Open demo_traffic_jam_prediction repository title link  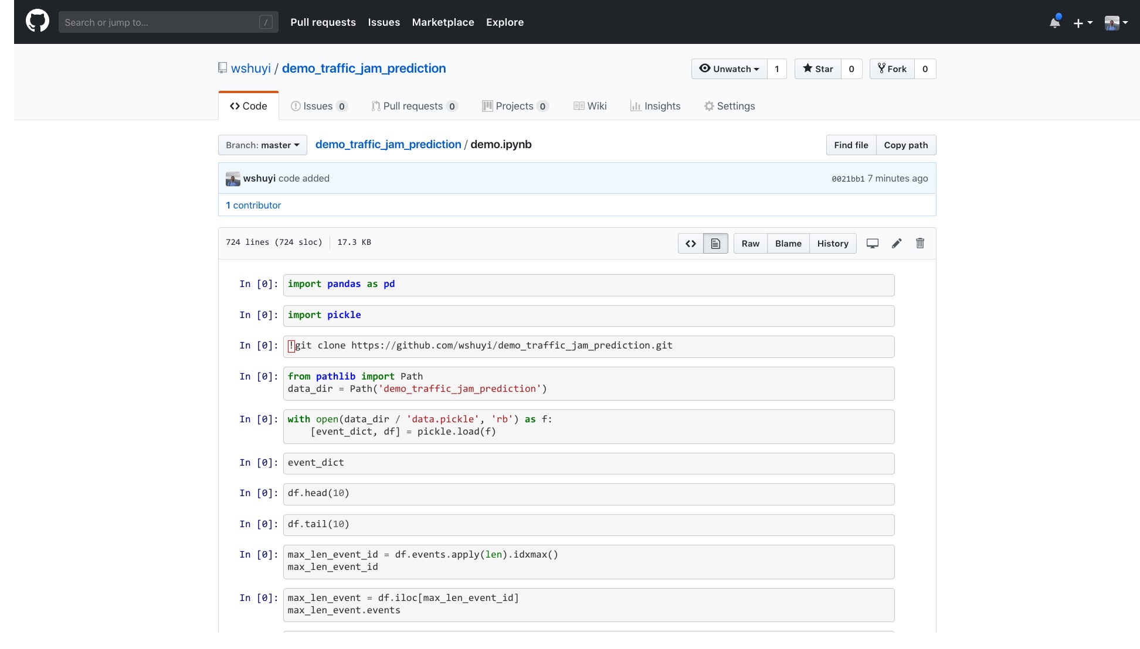[364, 69]
